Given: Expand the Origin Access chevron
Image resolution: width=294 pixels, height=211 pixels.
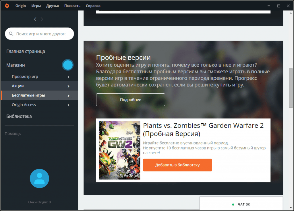Looking at the screenshot, I should [68, 105].
